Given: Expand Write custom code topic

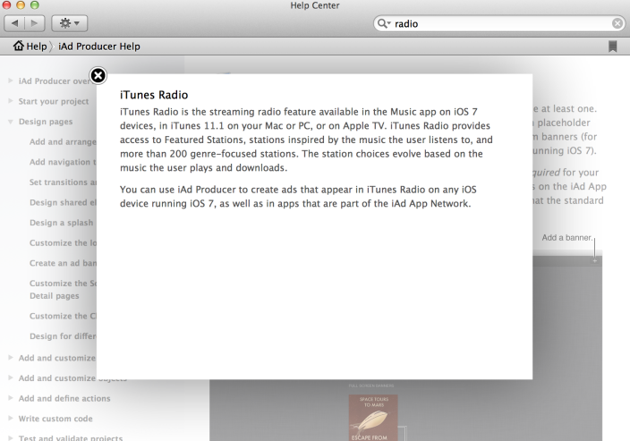Looking at the screenshot, I should click(11, 418).
